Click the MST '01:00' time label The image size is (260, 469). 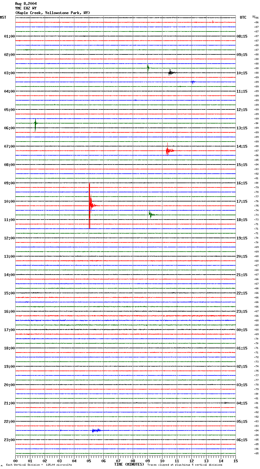[x=9, y=36]
